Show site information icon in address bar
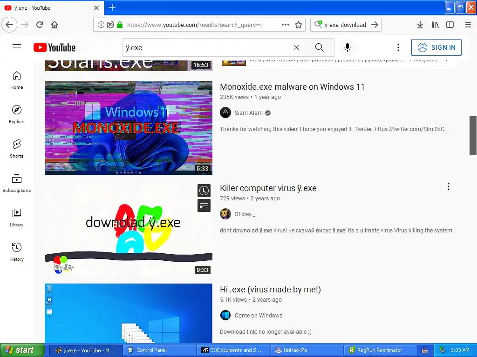The width and height of the screenshot is (477, 357). (101, 25)
